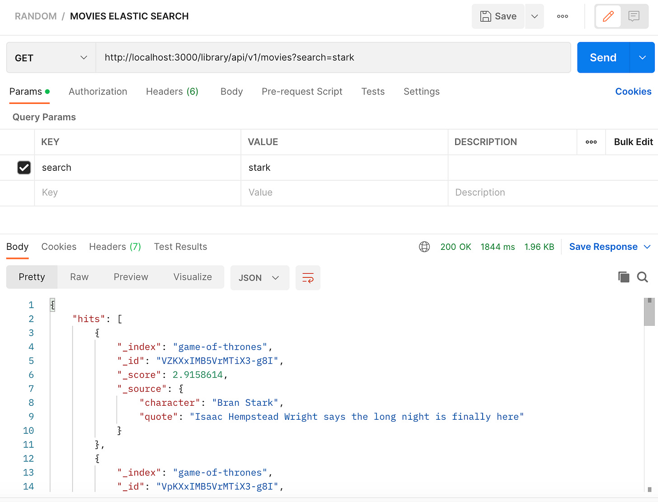658x502 pixels.
Task: Click the request URL field
Action: 333,58
